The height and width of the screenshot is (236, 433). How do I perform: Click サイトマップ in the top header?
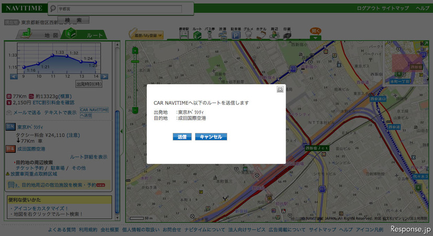pos(395,8)
